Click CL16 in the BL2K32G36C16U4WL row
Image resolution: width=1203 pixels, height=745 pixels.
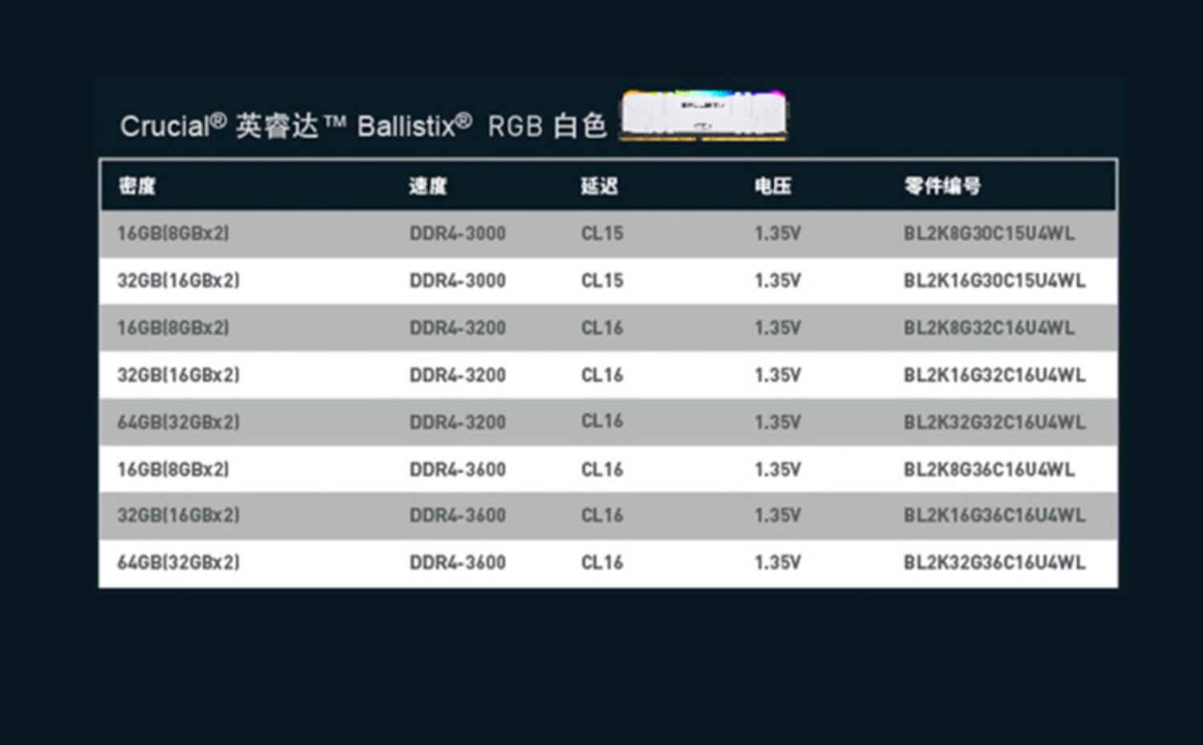[602, 563]
